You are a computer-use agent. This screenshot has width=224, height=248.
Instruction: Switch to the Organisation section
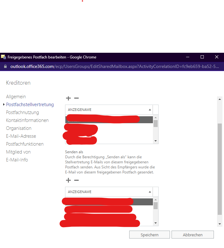(x=19, y=128)
